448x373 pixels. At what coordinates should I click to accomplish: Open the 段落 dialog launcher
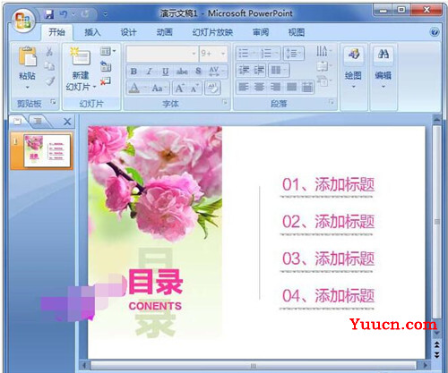tap(332, 102)
